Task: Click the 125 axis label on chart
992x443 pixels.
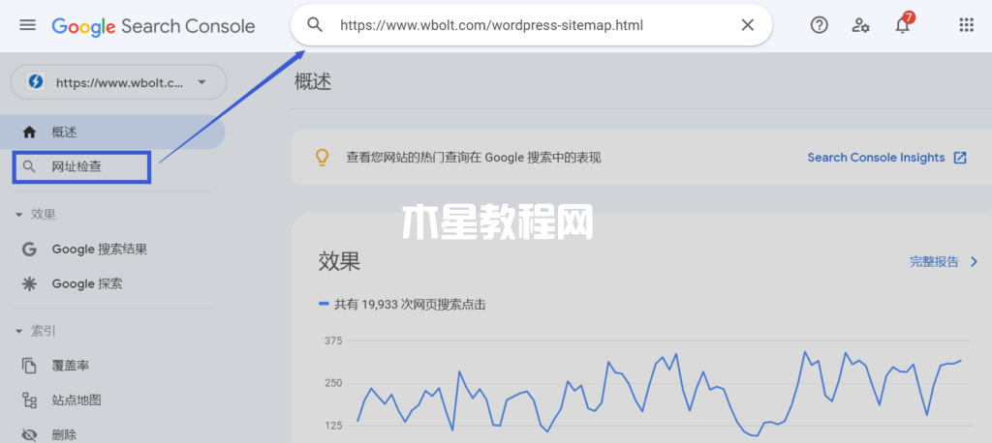Action: point(333,426)
